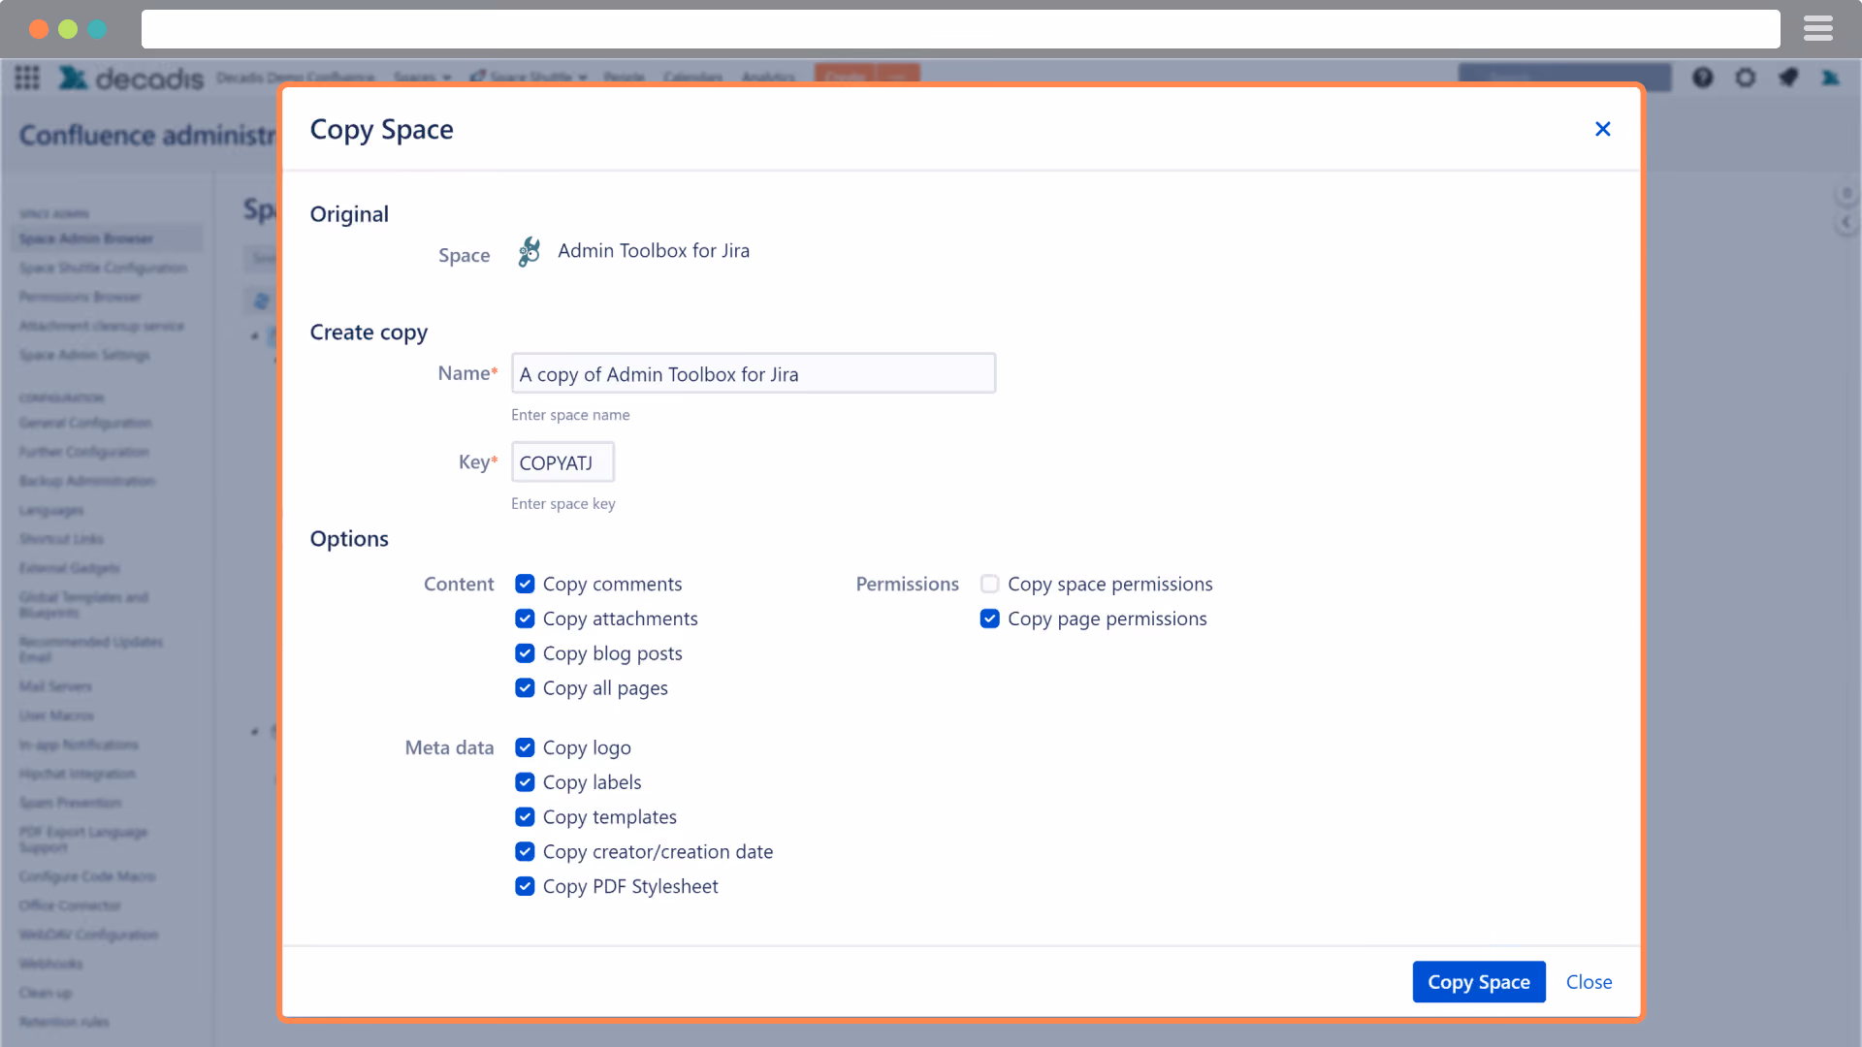Screen dimensions: 1862x1047
Task: Click the browser address bar
Action: [960, 29]
